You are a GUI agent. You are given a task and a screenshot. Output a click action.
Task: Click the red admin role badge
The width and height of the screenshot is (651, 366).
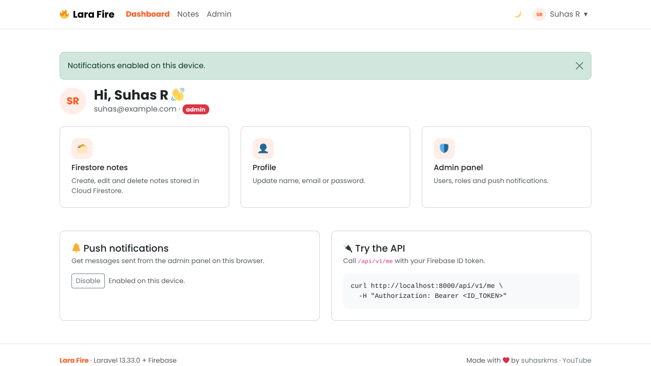[196, 110]
